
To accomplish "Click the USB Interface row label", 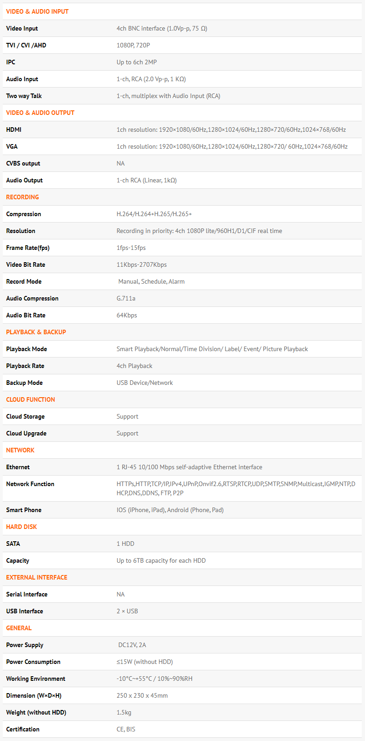I will [25, 611].
